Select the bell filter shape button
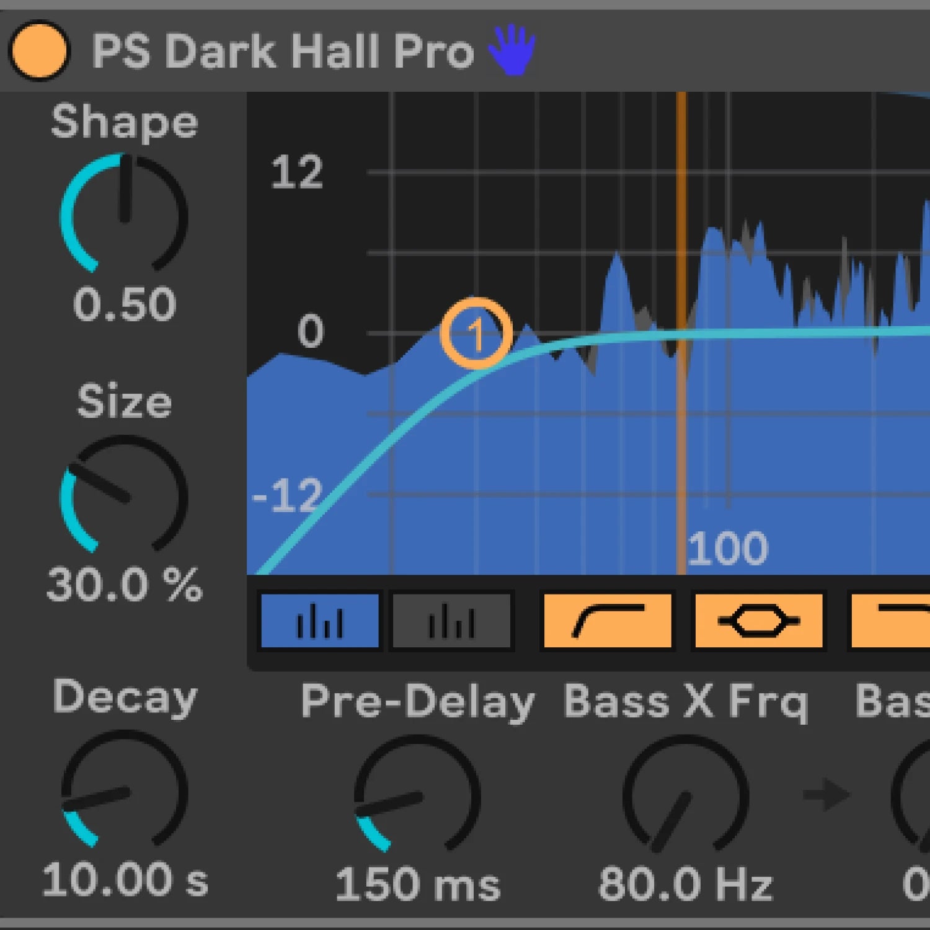The width and height of the screenshot is (930, 930). tap(758, 621)
